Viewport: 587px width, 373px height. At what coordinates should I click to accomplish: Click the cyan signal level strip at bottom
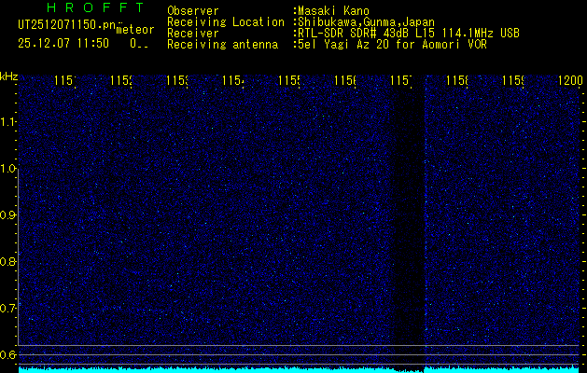click(x=299, y=369)
